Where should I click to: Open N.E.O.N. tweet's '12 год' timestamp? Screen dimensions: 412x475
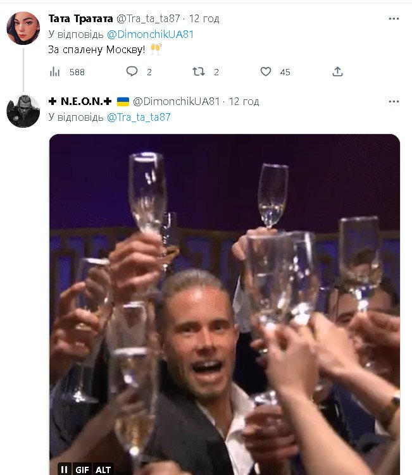(x=244, y=102)
